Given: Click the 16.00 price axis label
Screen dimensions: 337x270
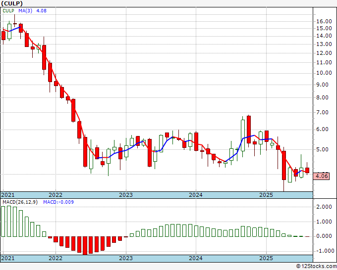Looking at the screenshot, I should [x=324, y=21].
